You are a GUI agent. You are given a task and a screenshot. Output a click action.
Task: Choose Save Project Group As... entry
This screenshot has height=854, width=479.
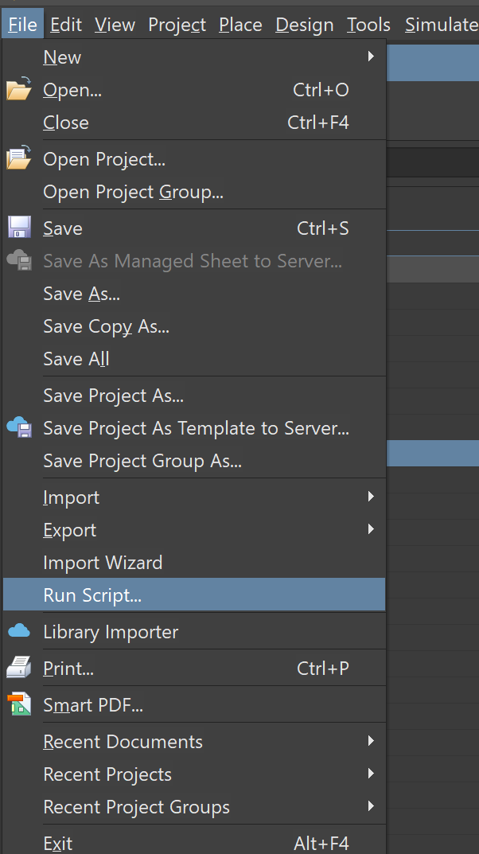pyautogui.click(x=194, y=460)
